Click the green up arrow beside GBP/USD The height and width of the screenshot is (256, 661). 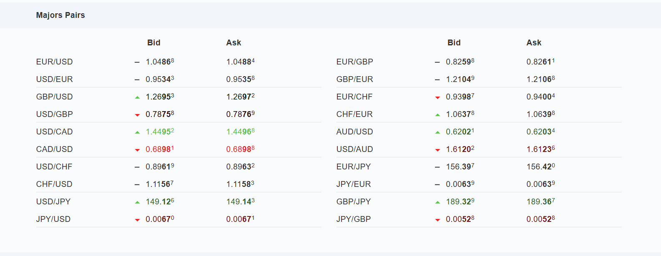(x=137, y=97)
